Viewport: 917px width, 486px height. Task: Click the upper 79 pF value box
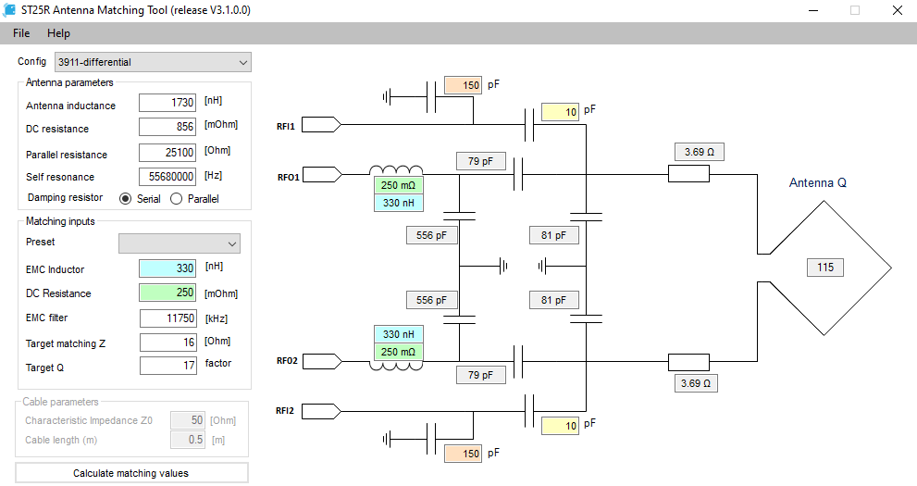point(481,161)
